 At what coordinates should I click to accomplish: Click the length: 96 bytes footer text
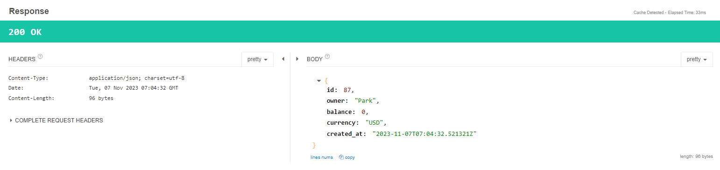tap(696, 156)
